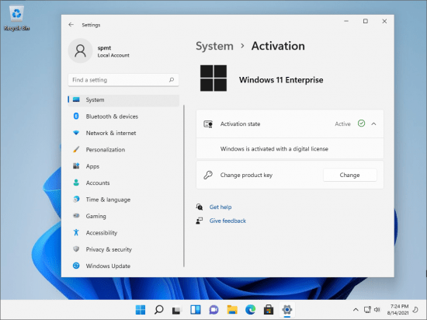427x320 pixels.
Task: Click the Find a setting search box
Action: [123, 80]
